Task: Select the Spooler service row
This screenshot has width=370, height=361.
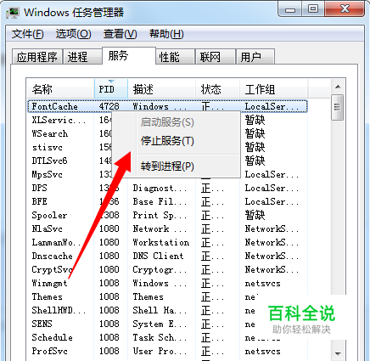Action: 167,215
